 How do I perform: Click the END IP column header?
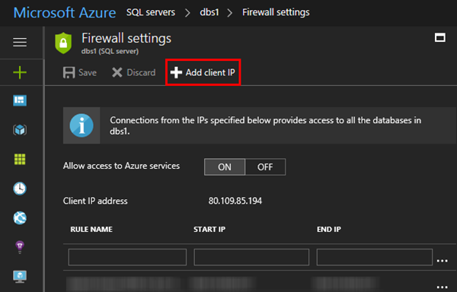coord(329,229)
